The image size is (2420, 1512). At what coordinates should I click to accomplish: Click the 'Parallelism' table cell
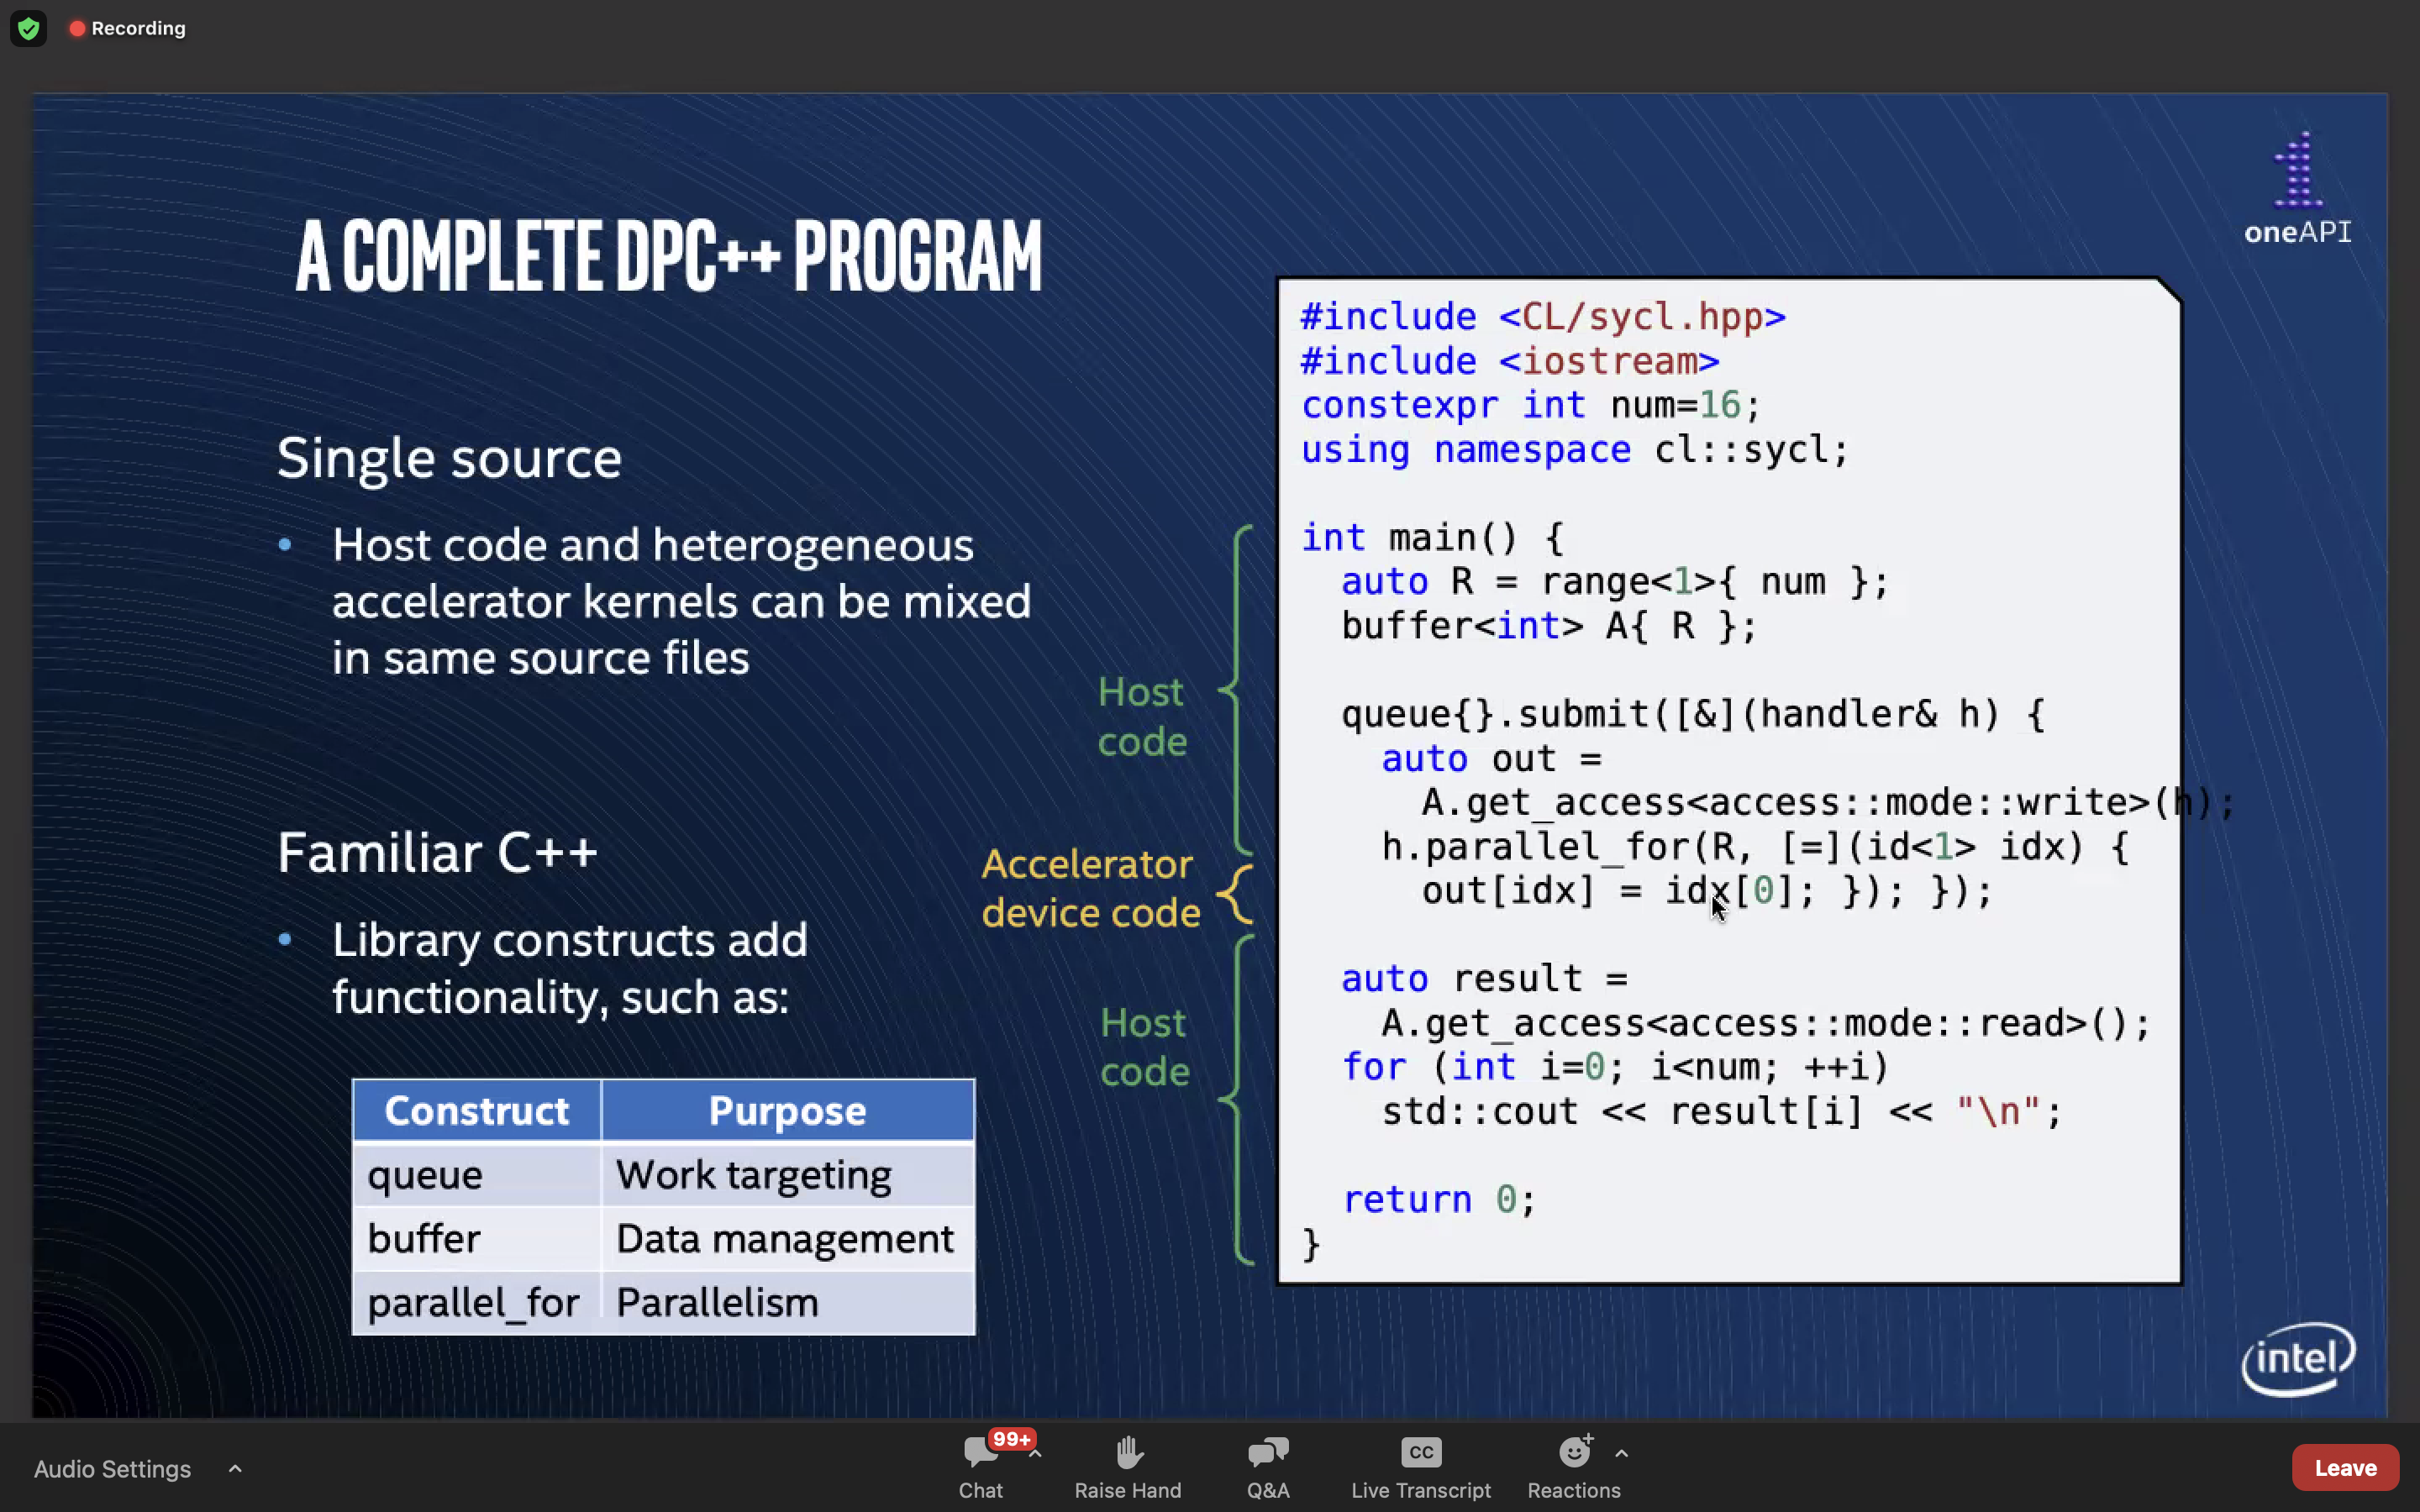point(787,1302)
